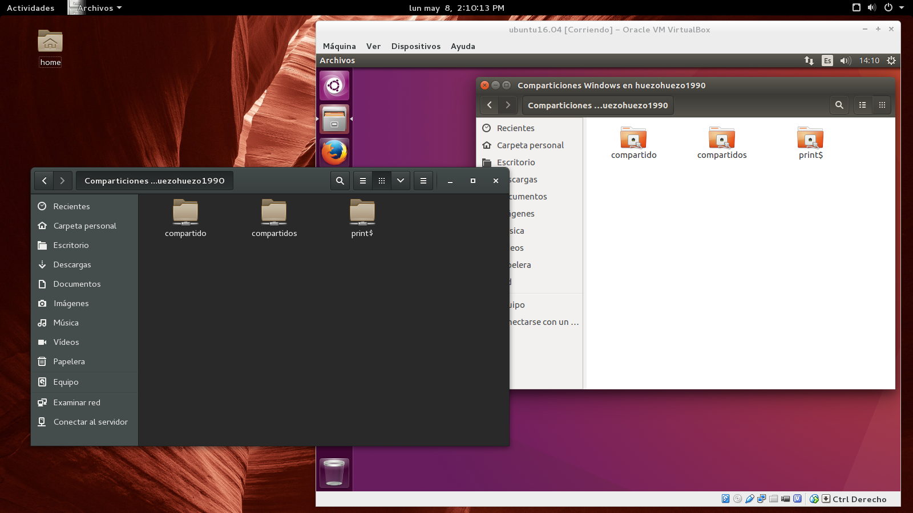Click the Files launcher icon in Unity

tap(334, 119)
